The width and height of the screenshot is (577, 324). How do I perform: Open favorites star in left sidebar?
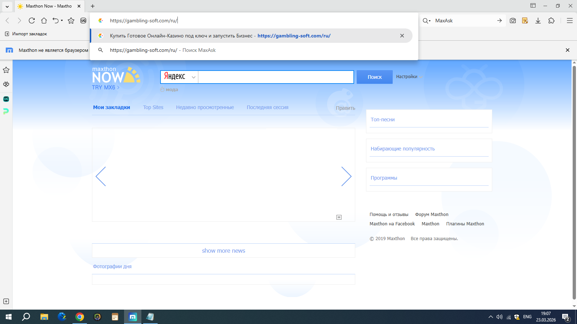click(6, 70)
